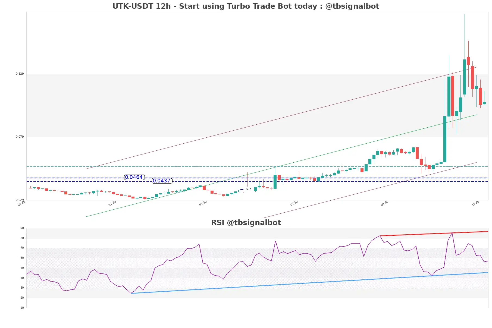Click the RSI 70 axis label
Screen dimensions: 492x328
(22, 248)
